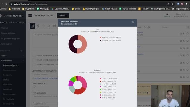Click the TargetHunter logo
190x107 pixels.
(12, 16)
